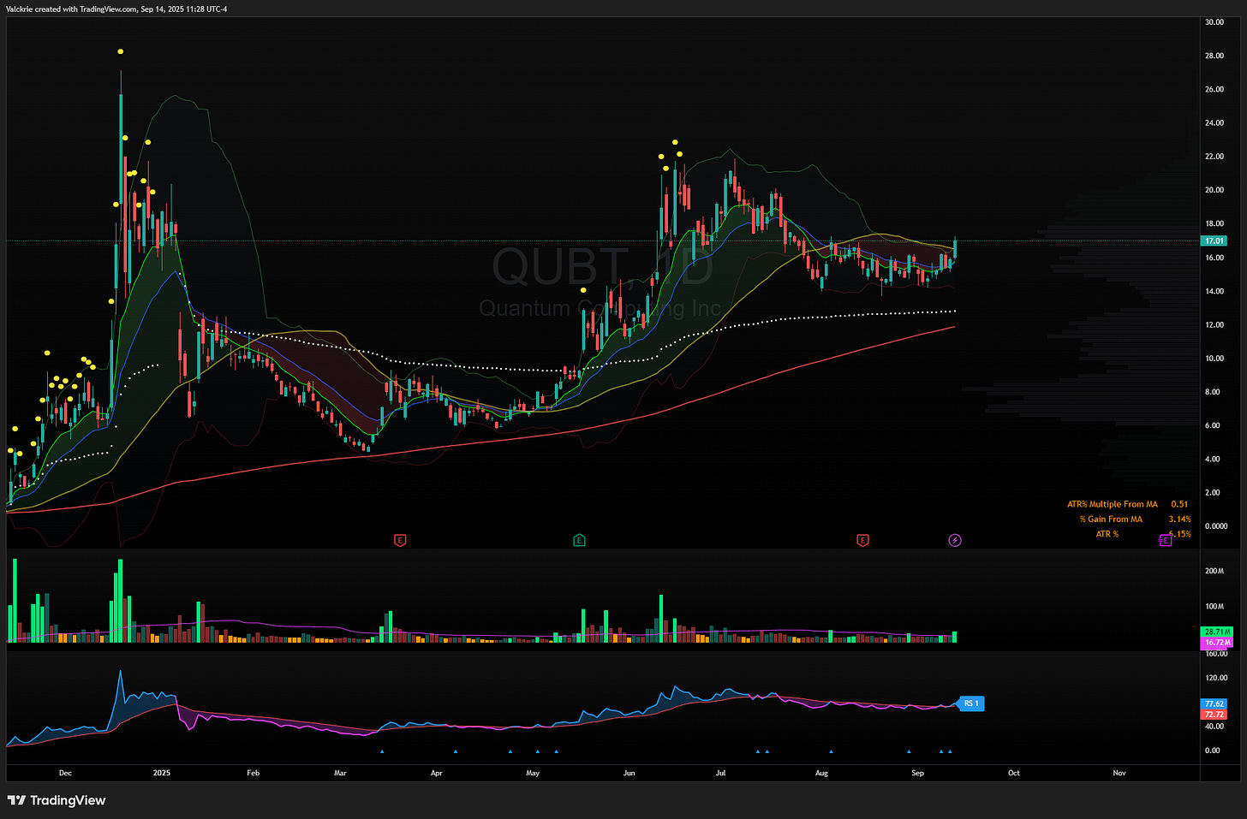The height and width of the screenshot is (819, 1247).
Task: Click the highest yellow dot above December spike
Action: click(121, 52)
